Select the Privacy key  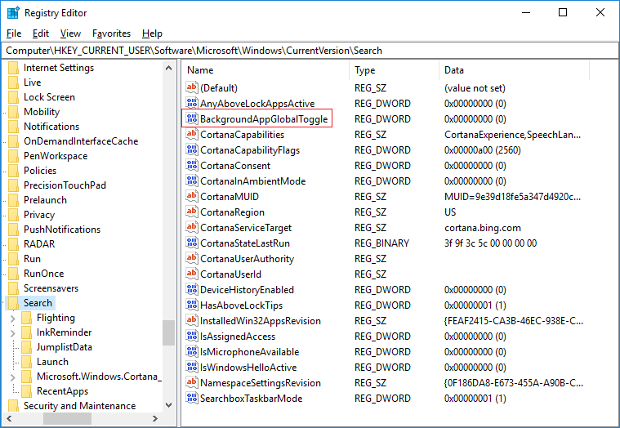point(39,215)
